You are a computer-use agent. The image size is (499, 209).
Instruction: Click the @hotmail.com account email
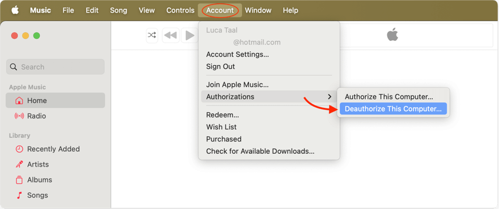pos(257,42)
